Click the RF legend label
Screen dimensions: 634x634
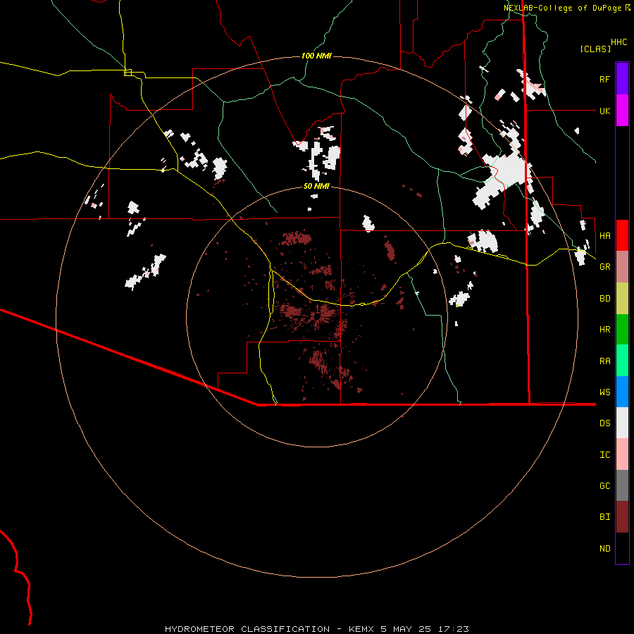coord(604,79)
